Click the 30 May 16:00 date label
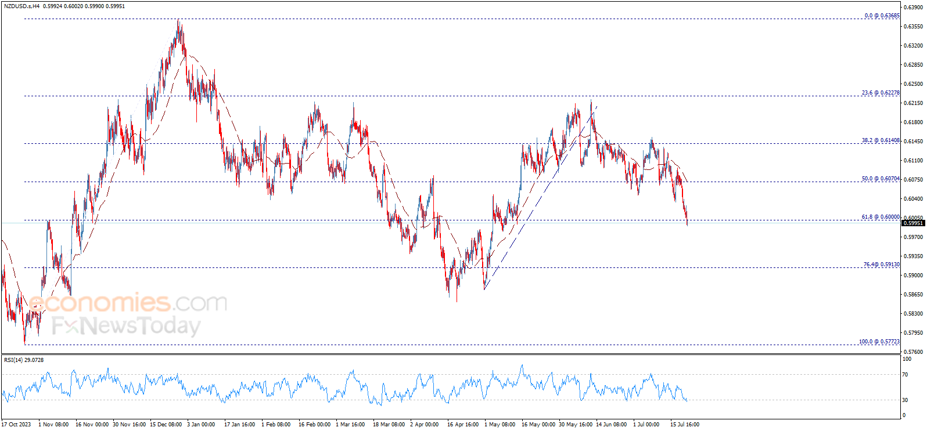The height and width of the screenshot is (431, 927). click(x=576, y=425)
